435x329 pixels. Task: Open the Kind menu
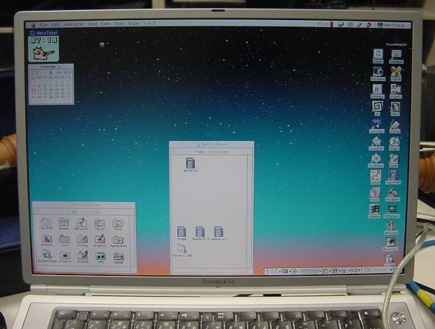[x=92, y=24]
